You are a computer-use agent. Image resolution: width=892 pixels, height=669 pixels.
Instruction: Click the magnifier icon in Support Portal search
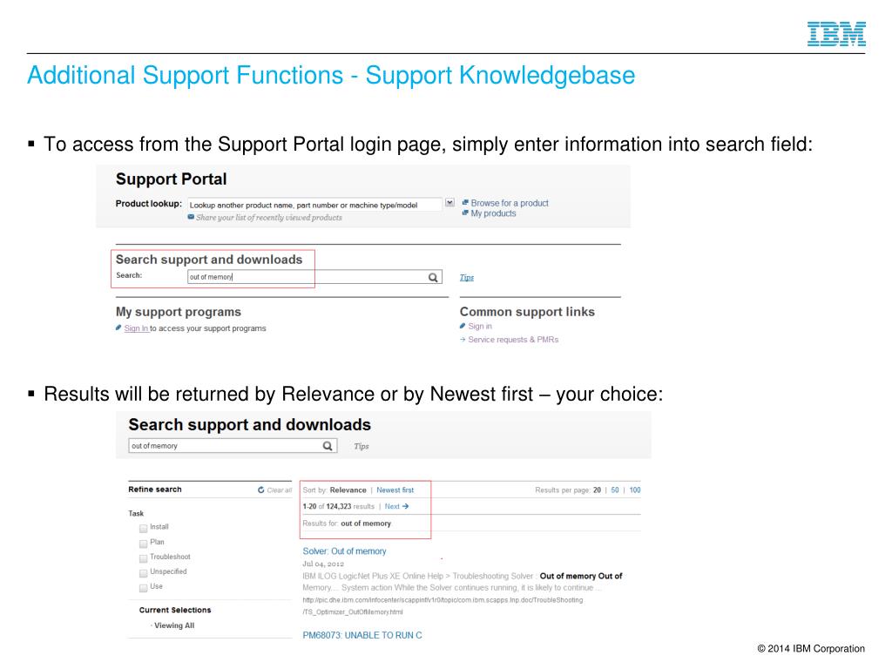click(433, 277)
